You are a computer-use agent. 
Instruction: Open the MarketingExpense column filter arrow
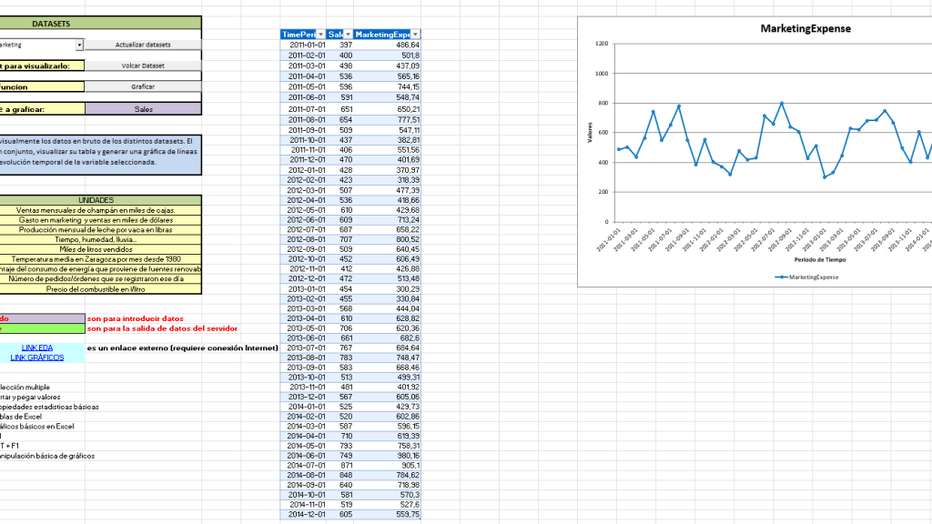point(417,34)
